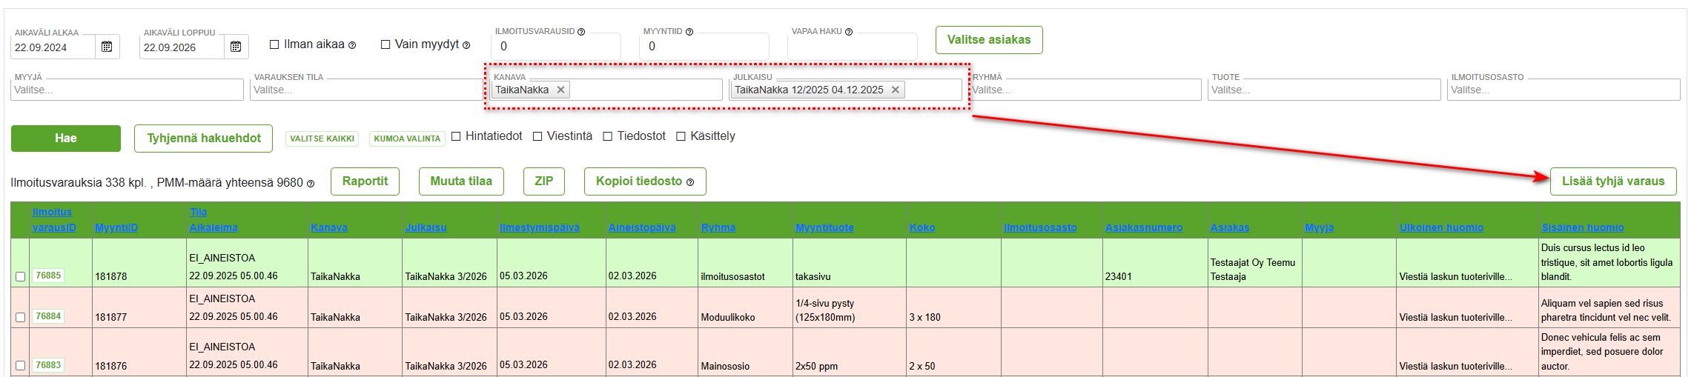Open the Myyjä dropdown
The width and height of the screenshot is (1694, 377).
pos(127,90)
